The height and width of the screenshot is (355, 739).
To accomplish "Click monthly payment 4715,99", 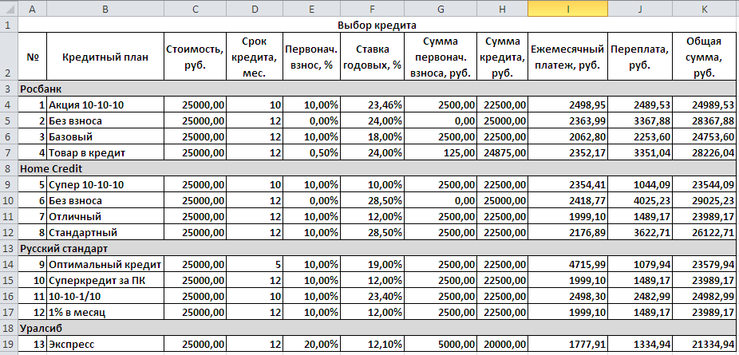I will 567,265.
